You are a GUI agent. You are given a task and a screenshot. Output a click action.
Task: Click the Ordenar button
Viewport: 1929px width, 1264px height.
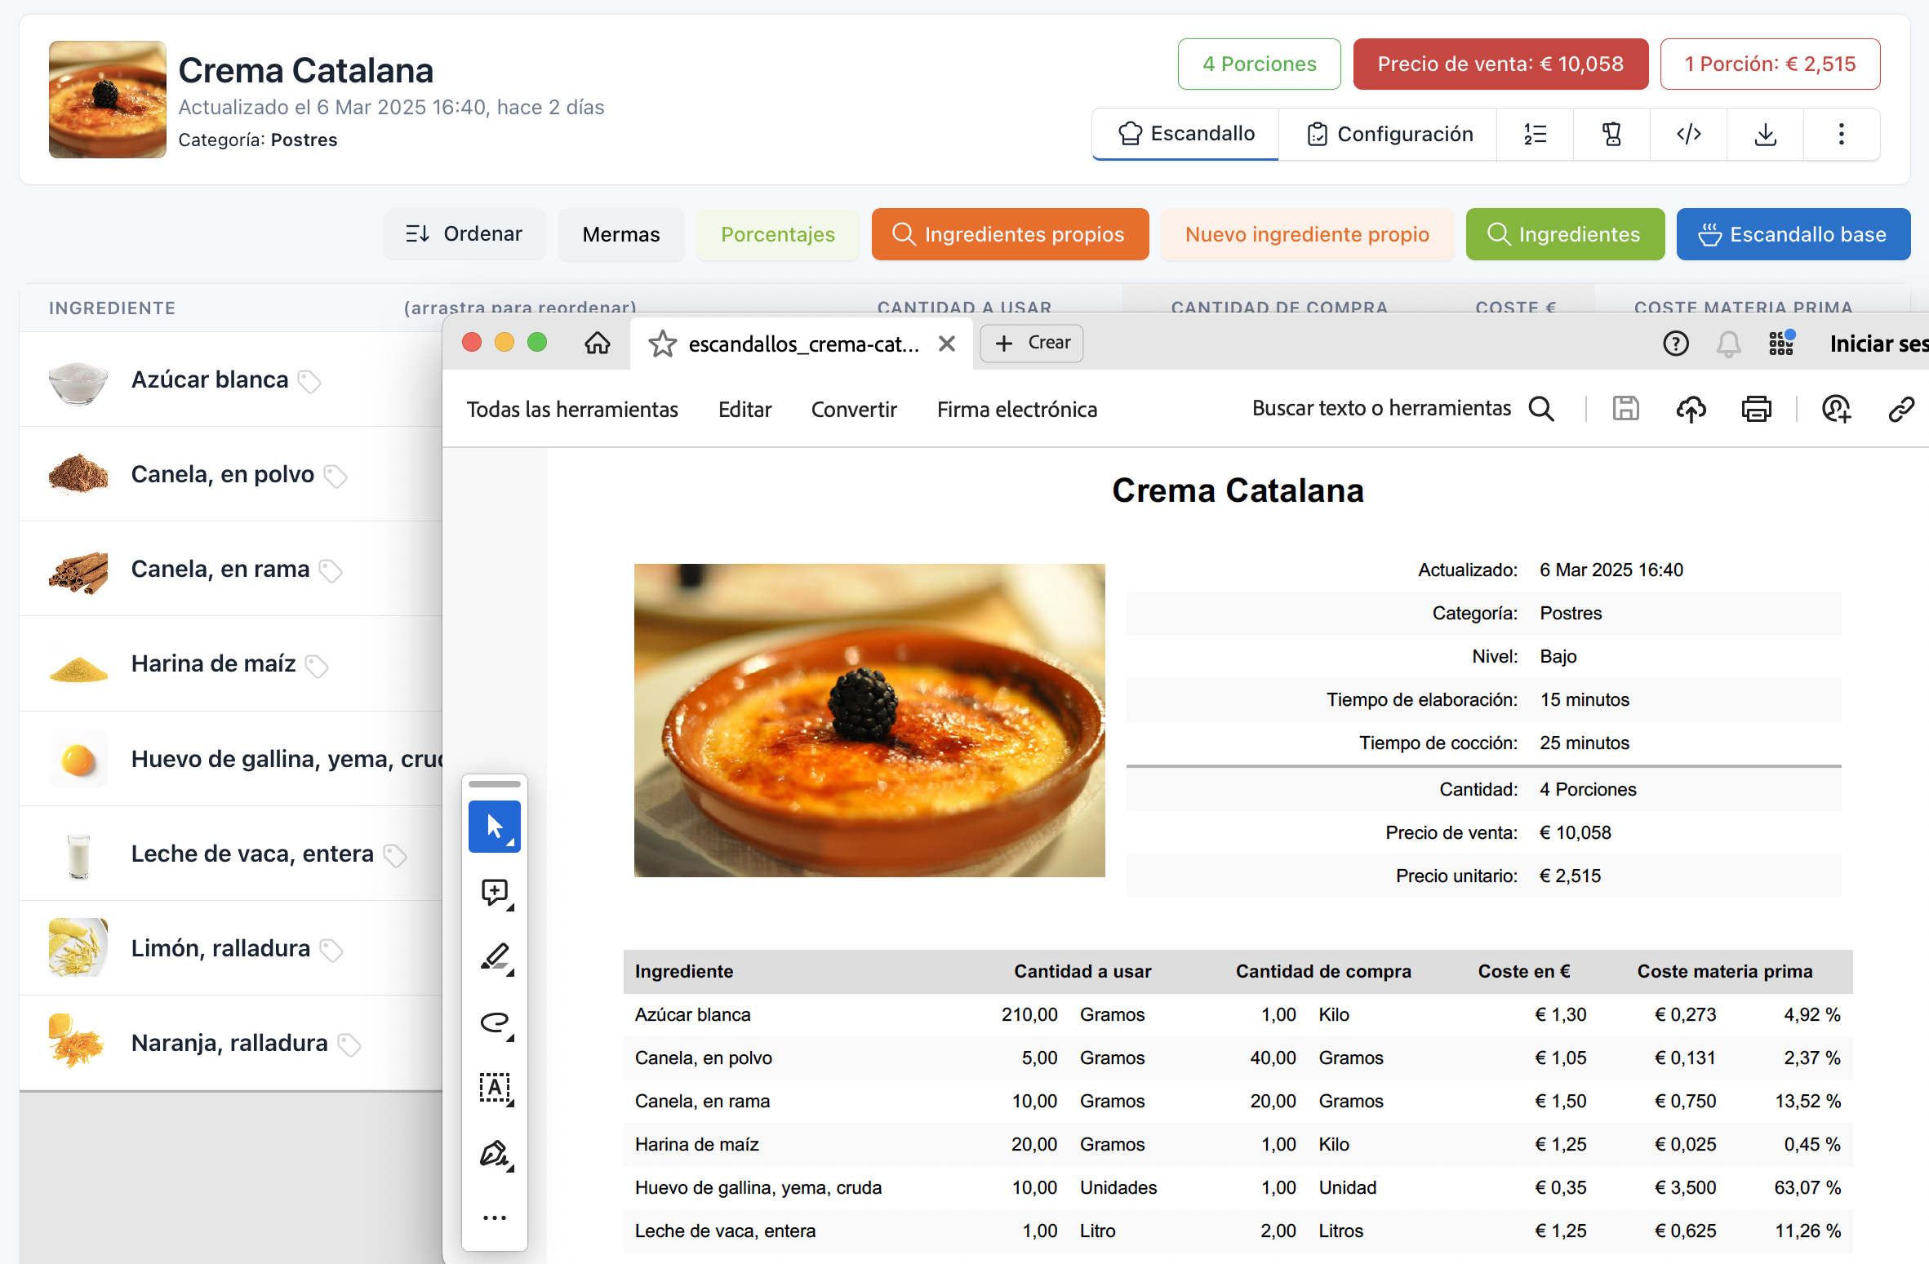point(464,234)
